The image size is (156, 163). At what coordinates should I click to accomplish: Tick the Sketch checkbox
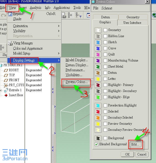point(105,42)
